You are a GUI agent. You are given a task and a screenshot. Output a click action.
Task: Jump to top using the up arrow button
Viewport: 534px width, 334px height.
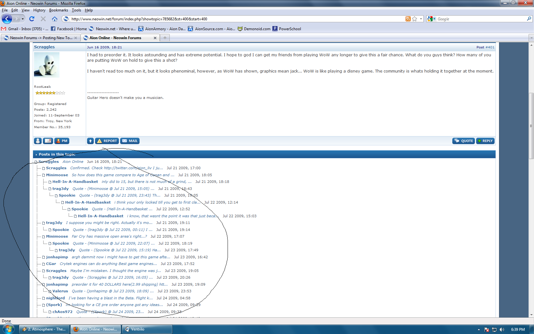tap(90, 141)
